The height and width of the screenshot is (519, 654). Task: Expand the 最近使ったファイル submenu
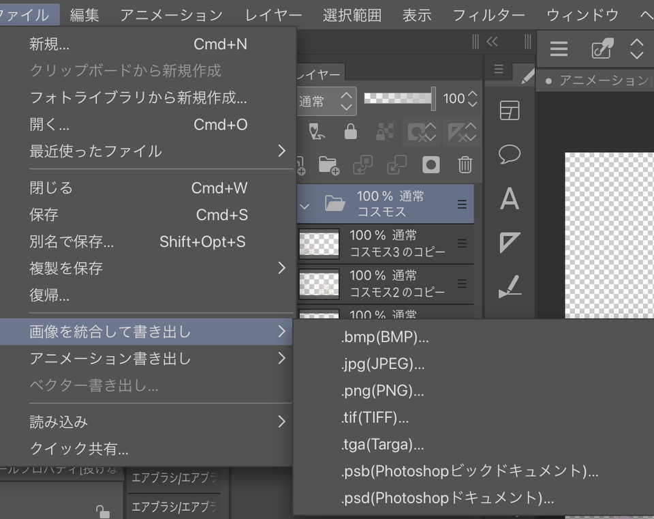tap(155, 151)
